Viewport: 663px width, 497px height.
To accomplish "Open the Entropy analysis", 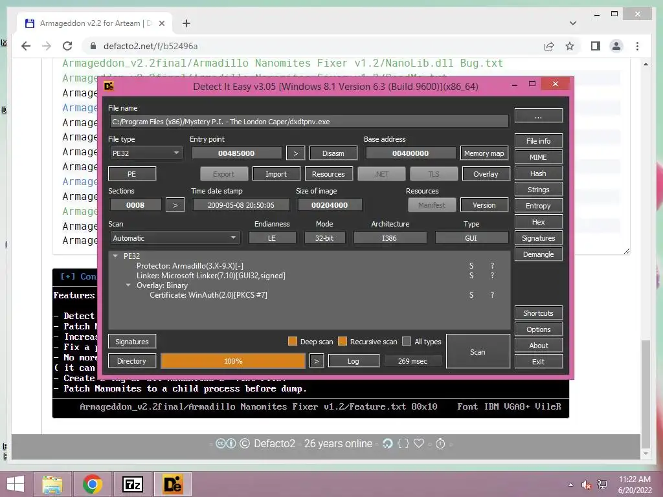I will point(538,206).
